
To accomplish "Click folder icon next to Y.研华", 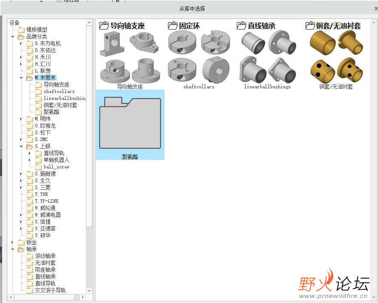I will tap(30, 235).
